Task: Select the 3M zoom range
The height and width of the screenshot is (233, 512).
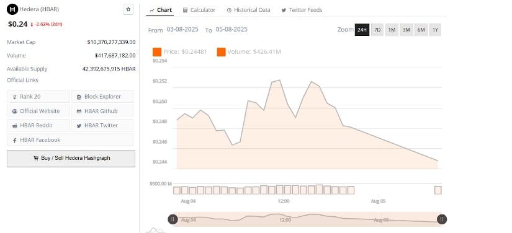Action: [x=406, y=30]
